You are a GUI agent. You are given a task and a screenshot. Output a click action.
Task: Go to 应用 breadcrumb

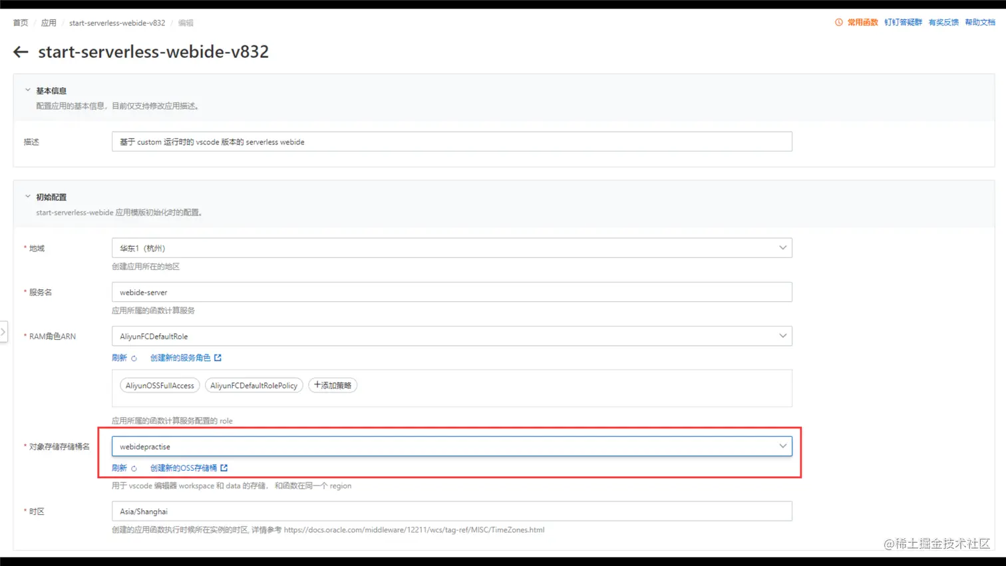pyautogui.click(x=49, y=23)
